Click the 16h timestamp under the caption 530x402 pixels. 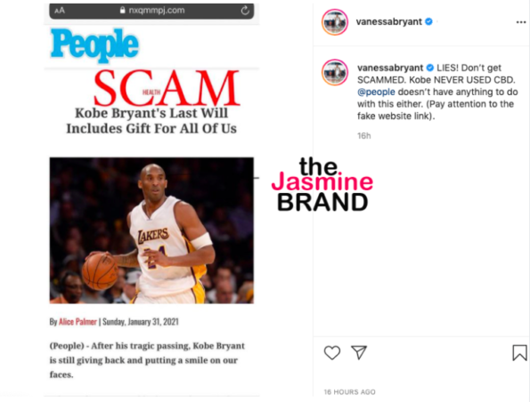click(x=364, y=136)
